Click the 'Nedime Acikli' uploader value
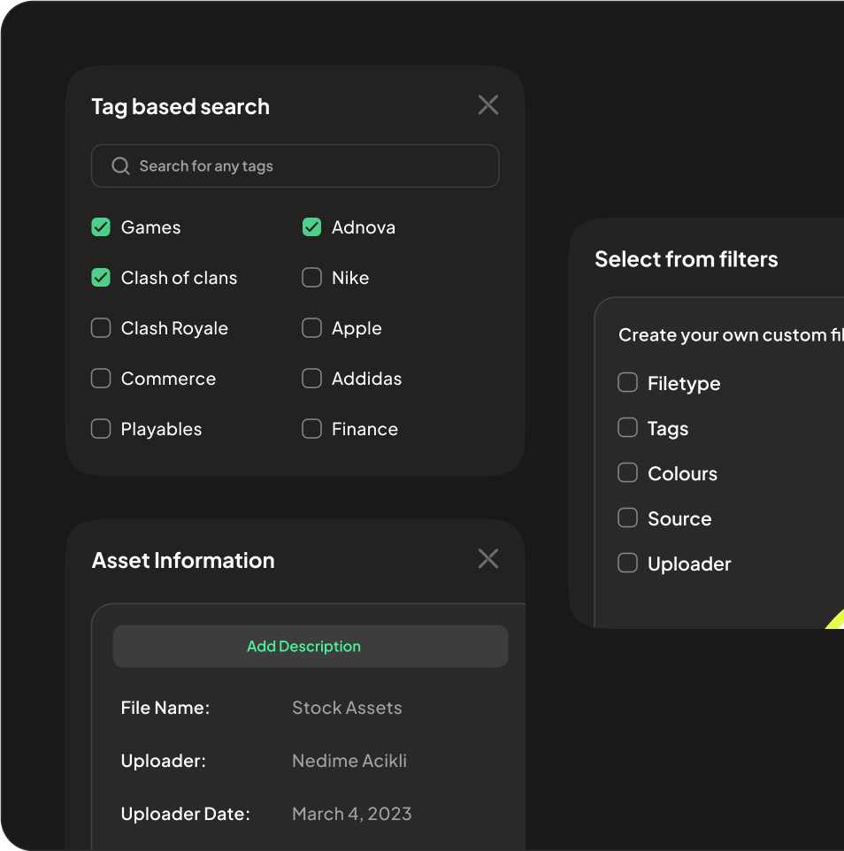This screenshot has height=851, width=844. pyautogui.click(x=349, y=761)
